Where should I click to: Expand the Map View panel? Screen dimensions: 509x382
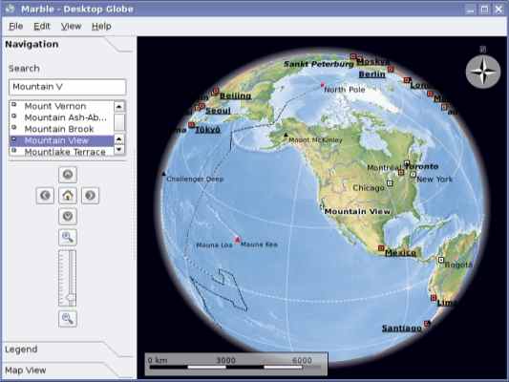click(26, 370)
